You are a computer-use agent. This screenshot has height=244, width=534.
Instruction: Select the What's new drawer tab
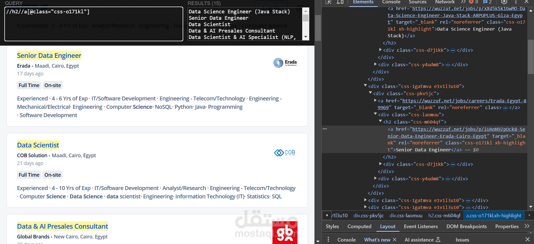coord(377,240)
